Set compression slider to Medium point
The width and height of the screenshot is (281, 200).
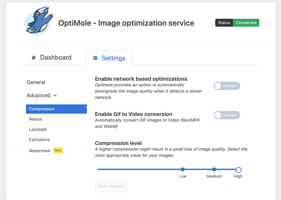pos(214,169)
